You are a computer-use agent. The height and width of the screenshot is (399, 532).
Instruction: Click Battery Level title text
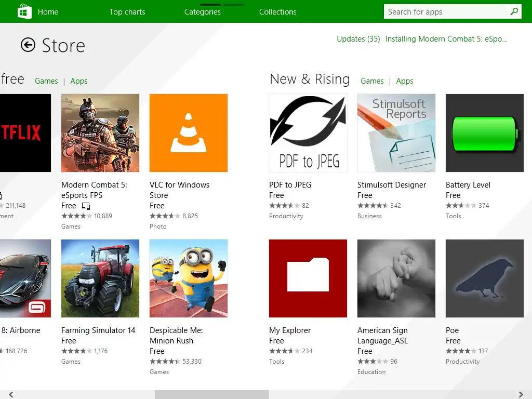click(x=468, y=185)
